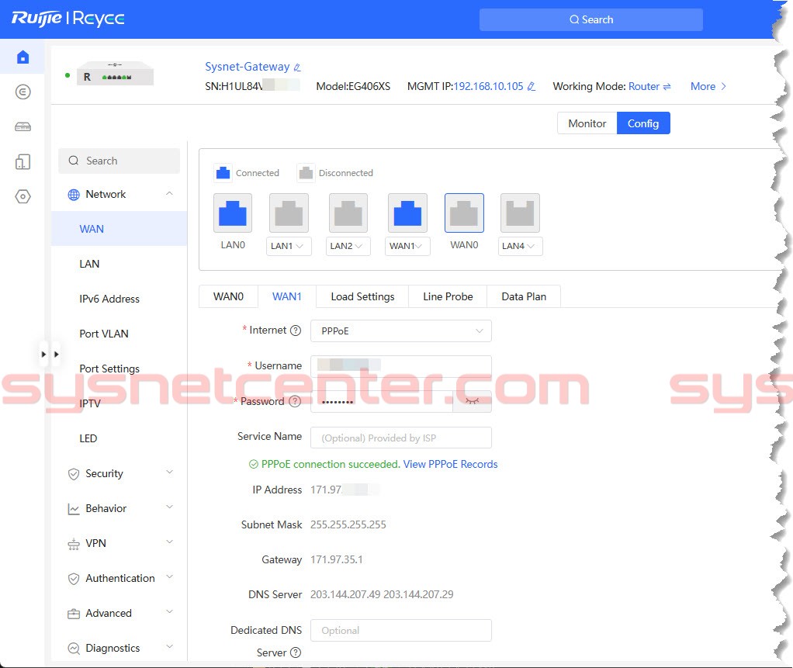The width and height of the screenshot is (793, 668).
Task: Switch to the WAN0 tab
Action: click(228, 296)
